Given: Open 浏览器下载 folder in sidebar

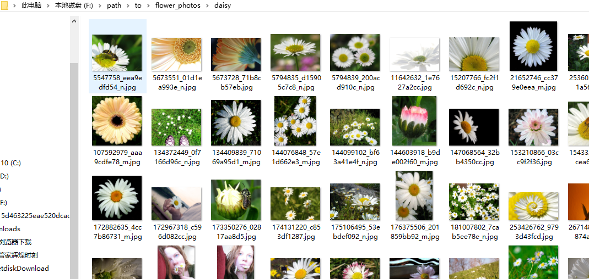Looking at the screenshot, I should [x=16, y=242].
